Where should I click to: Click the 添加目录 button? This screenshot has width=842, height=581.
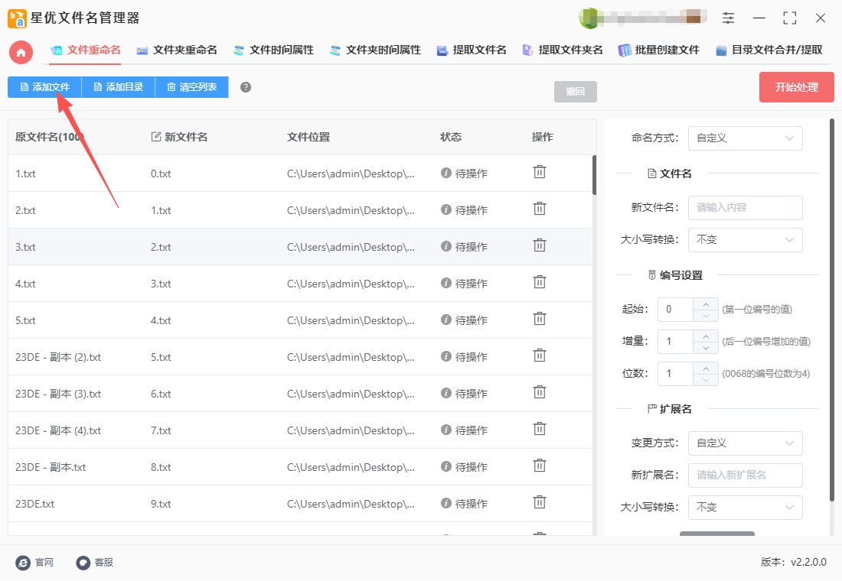click(118, 87)
